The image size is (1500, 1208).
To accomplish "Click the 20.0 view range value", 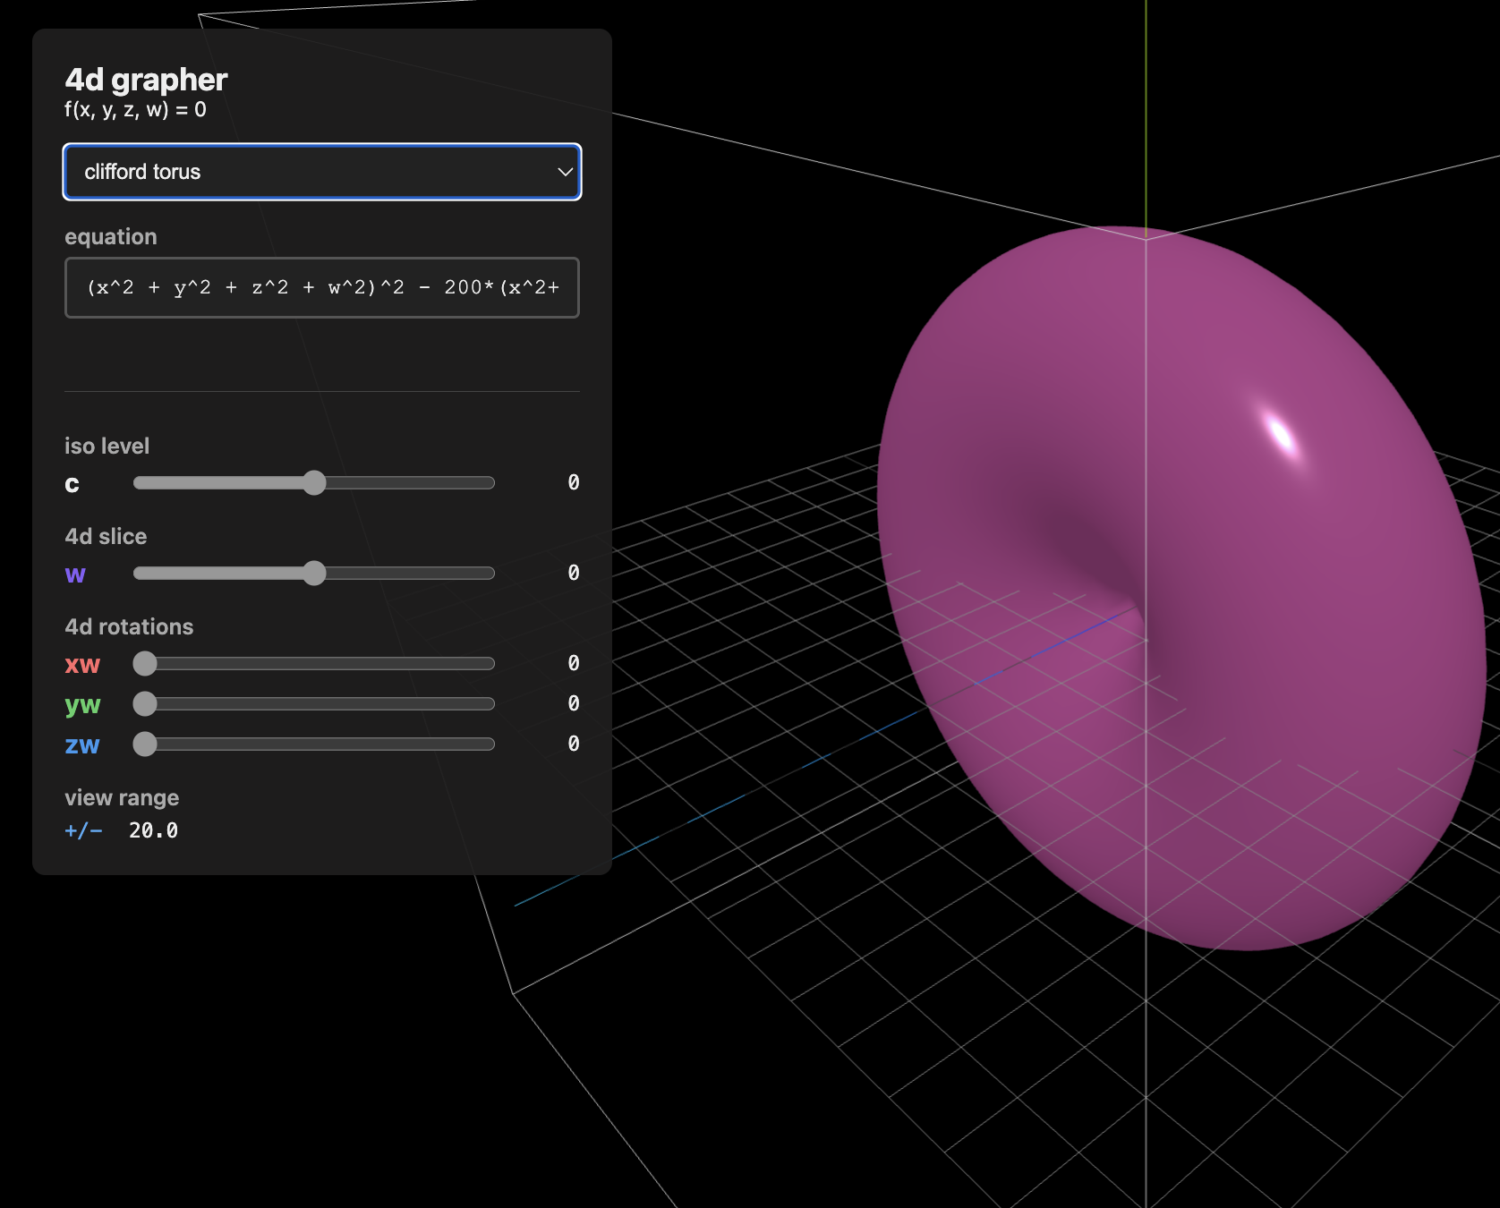I will coord(153,830).
